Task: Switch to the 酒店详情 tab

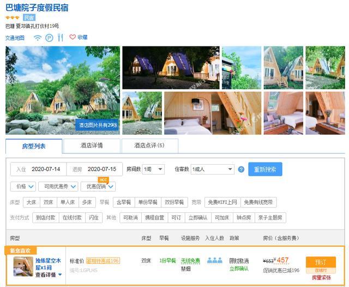Action: pos(92,146)
